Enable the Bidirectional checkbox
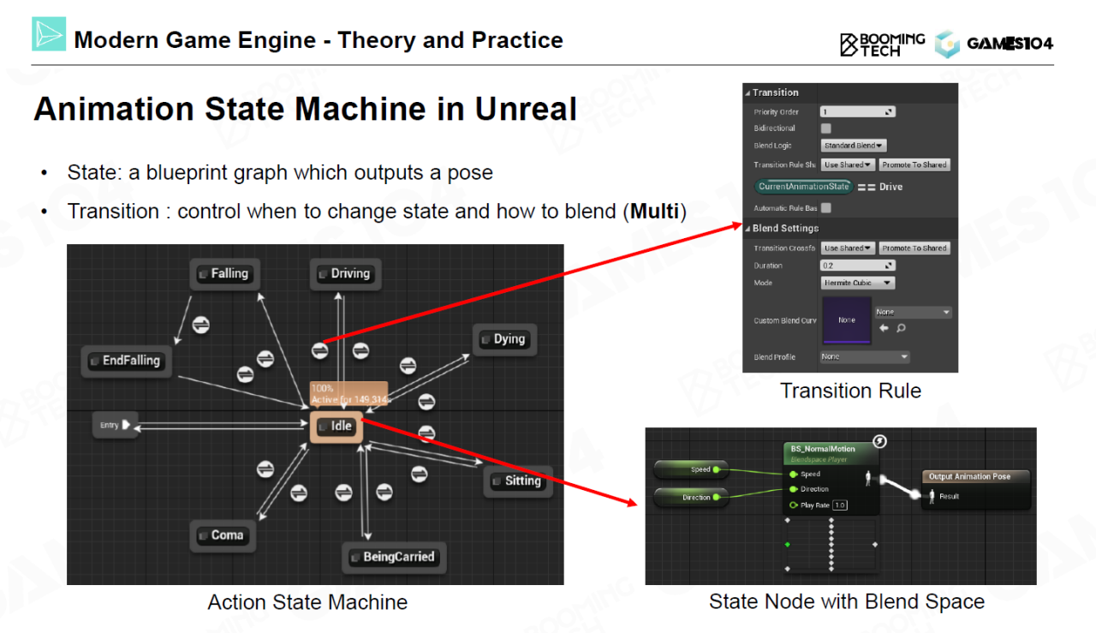1096x633 pixels. [826, 128]
